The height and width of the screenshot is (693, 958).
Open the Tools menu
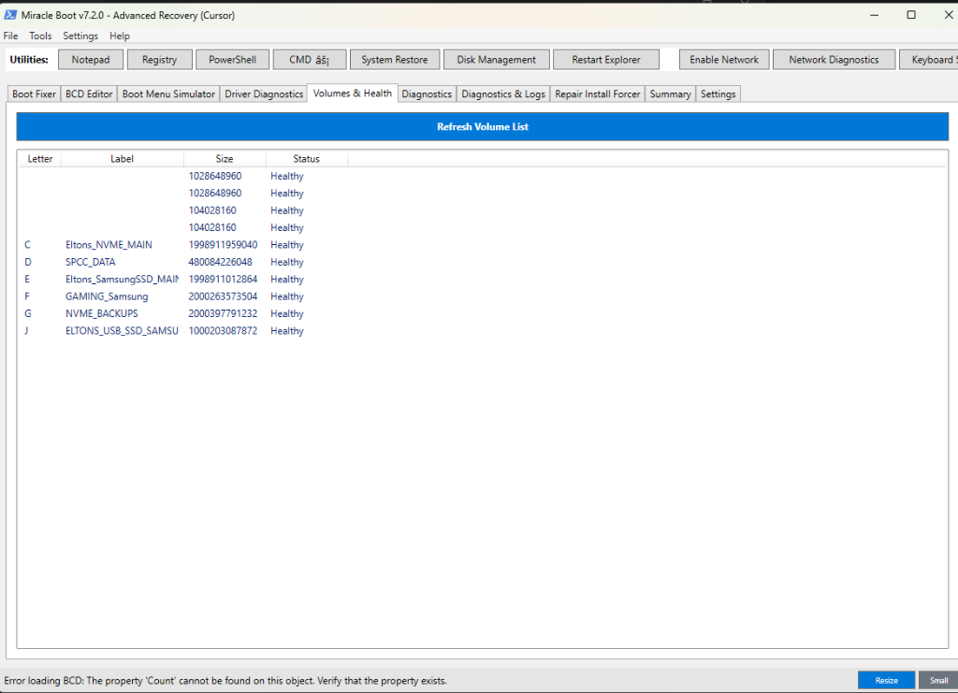(x=40, y=36)
